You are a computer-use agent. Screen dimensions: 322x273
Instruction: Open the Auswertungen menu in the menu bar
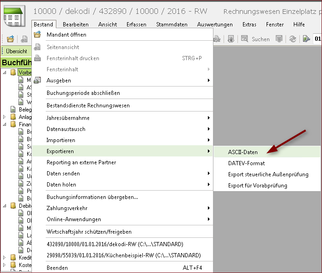tap(214, 25)
